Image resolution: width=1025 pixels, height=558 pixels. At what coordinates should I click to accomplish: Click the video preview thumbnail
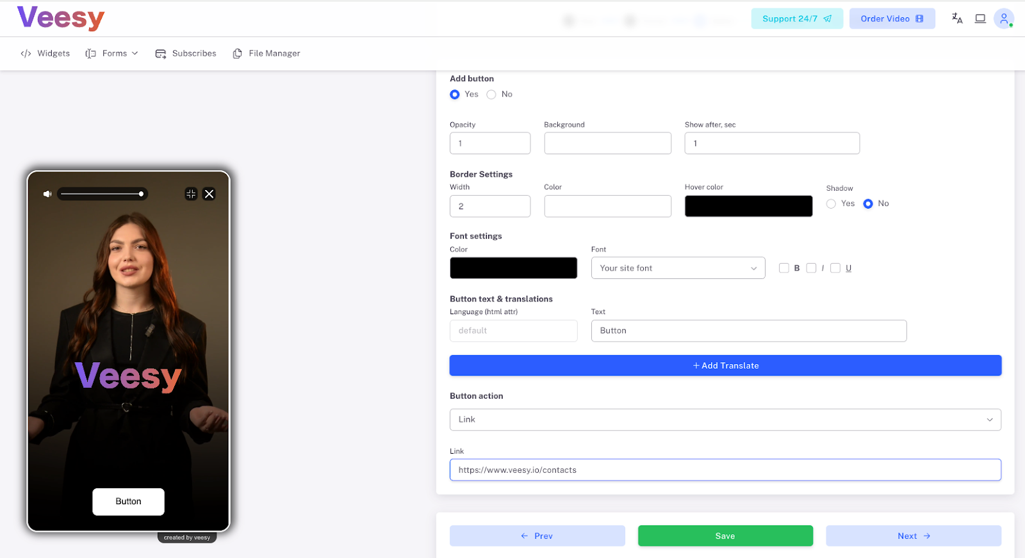(128, 351)
